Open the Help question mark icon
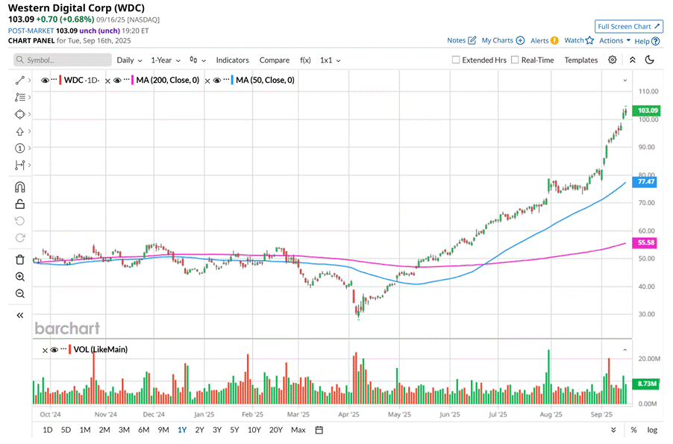 (x=655, y=41)
